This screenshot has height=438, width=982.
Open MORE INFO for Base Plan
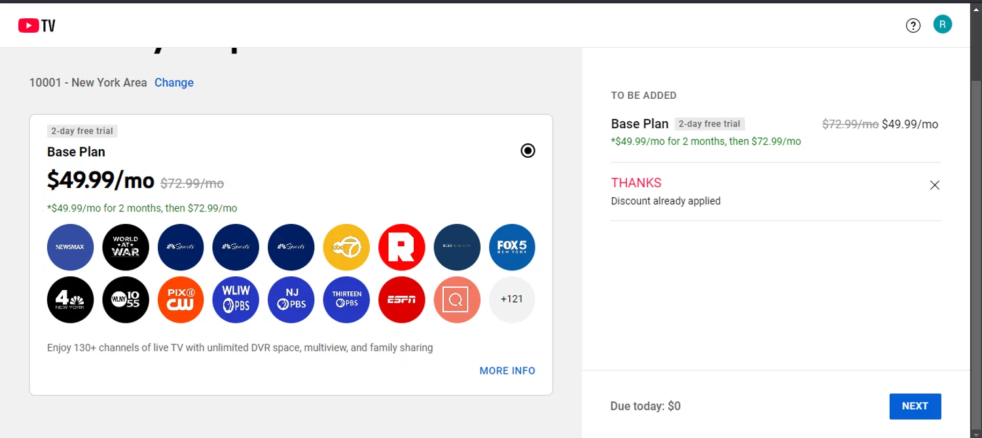pyautogui.click(x=507, y=371)
